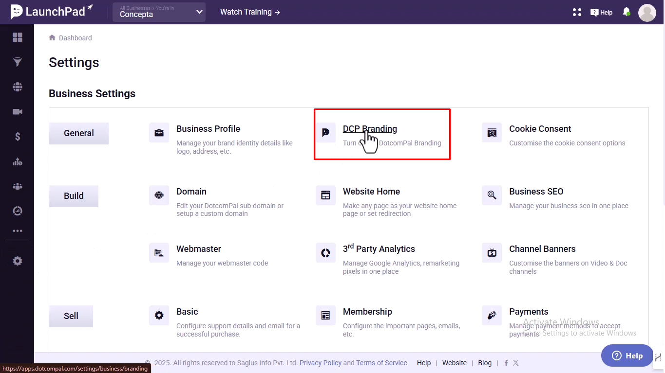Select the General settings tab
Screen dimensions: 665x373
coord(79,133)
